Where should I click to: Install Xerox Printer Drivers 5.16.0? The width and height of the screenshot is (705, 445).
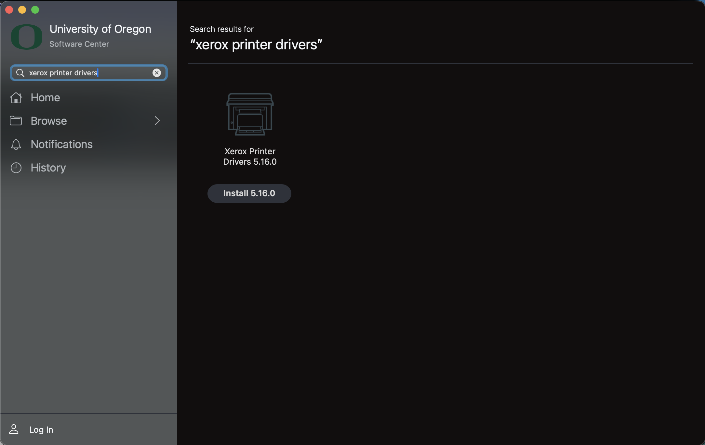coord(249,193)
